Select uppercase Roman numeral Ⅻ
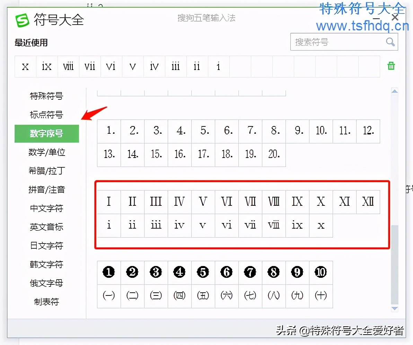The width and height of the screenshot is (413, 345). pos(368,202)
